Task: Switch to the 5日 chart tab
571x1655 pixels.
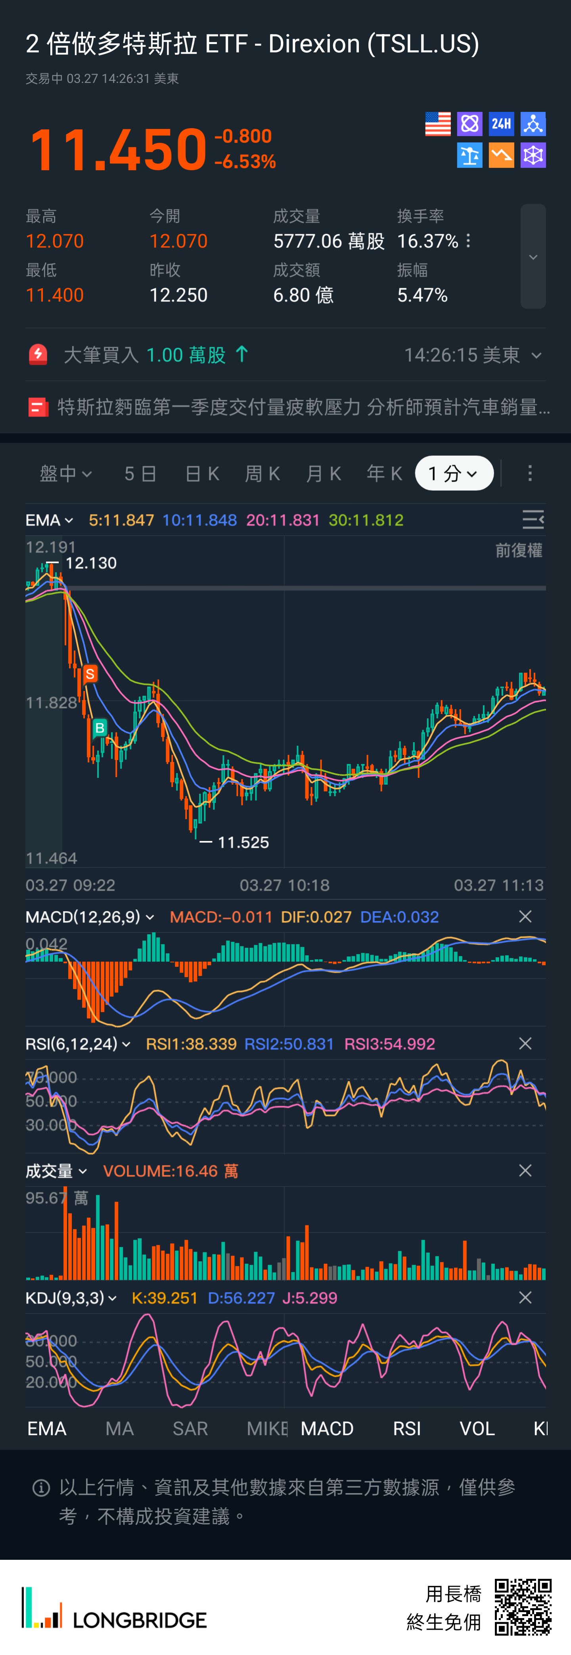Action: [x=140, y=474]
